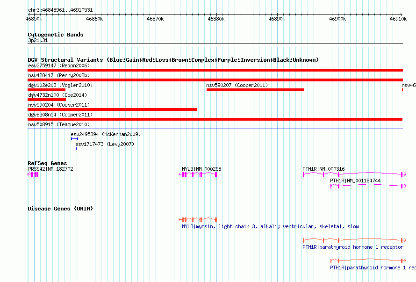Select the dgv8308n54 (Cooper2011) red bar
The width and height of the screenshot is (416, 282).
215,119
